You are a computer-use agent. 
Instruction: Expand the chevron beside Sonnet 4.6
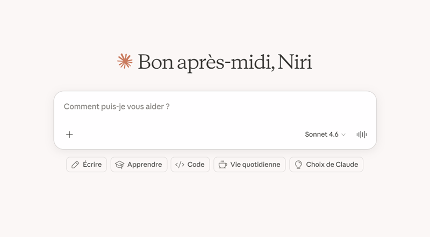(343, 135)
